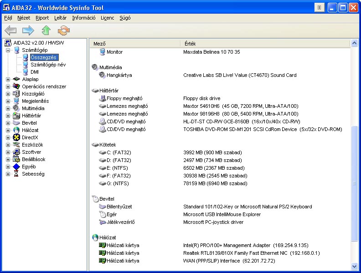Expand the Multimédia tree node
The width and height of the screenshot is (361, 273).
tap(8, 108)
